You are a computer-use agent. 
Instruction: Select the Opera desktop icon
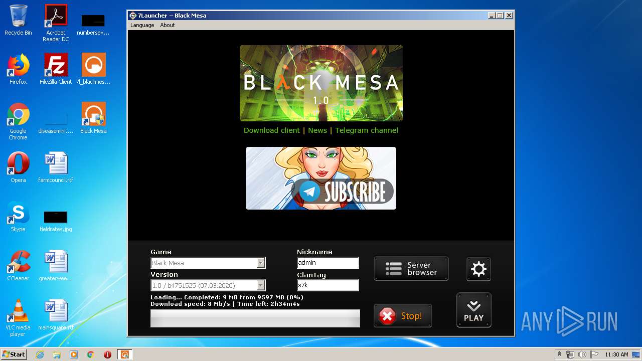point(18,167)
